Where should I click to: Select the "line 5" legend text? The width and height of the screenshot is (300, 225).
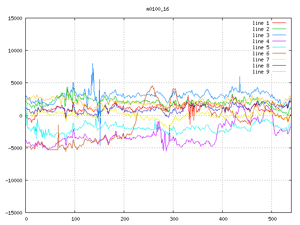tap(261, 47)
